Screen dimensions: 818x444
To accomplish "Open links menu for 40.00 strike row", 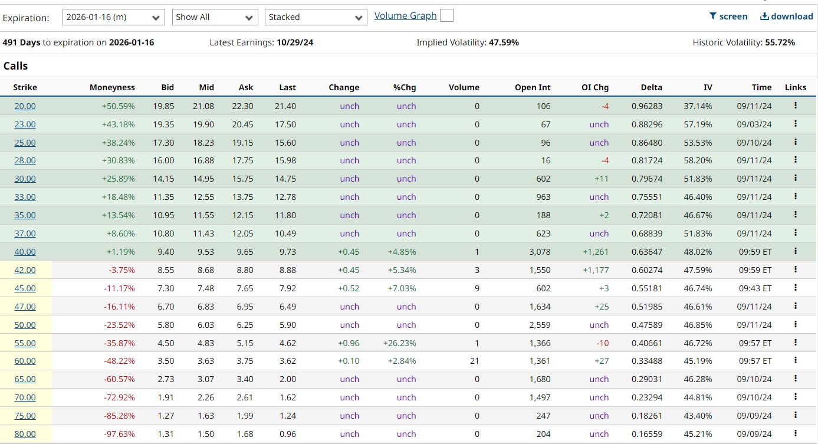I will pos(795,251).
